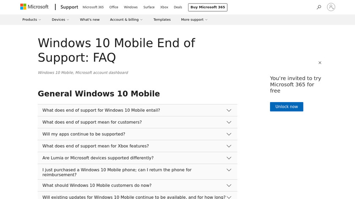The height and width of the screenshot is (199, 355).
Task: Open the Devices dropdown menu
Action: point(60,20)
